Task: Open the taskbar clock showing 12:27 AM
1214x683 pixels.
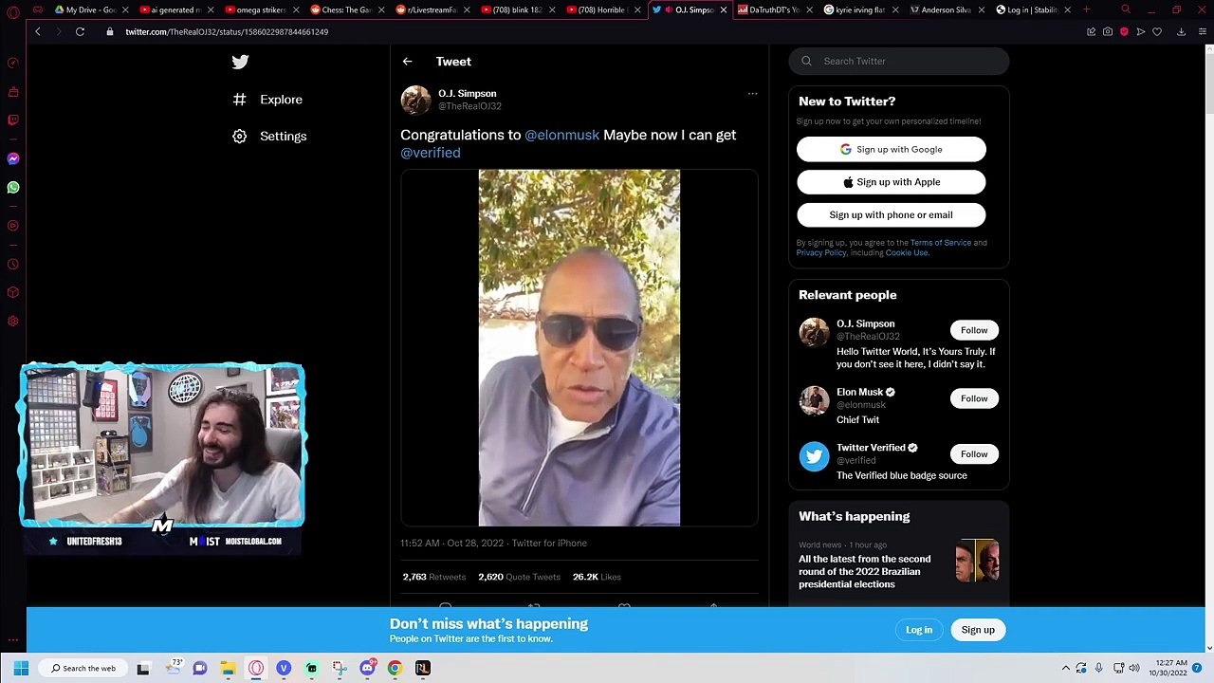Action: click(1168, 668)
